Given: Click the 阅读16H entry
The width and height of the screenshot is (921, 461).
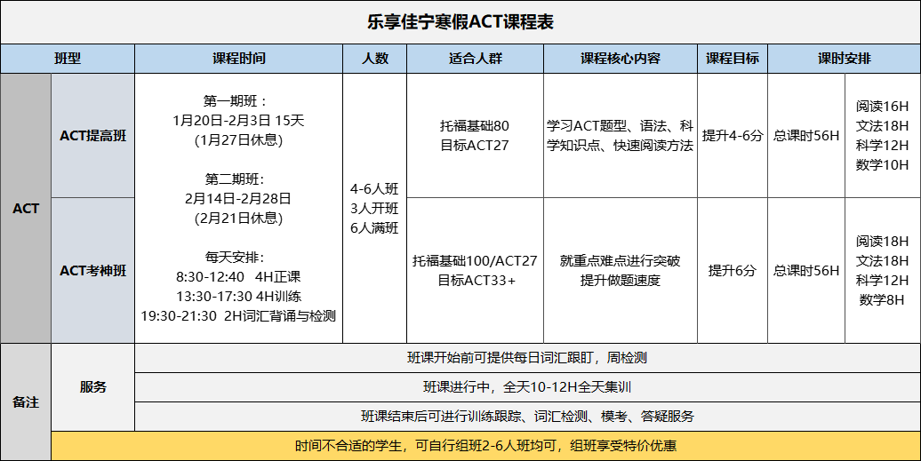Looking at the screenshot, I should point(882,107).
